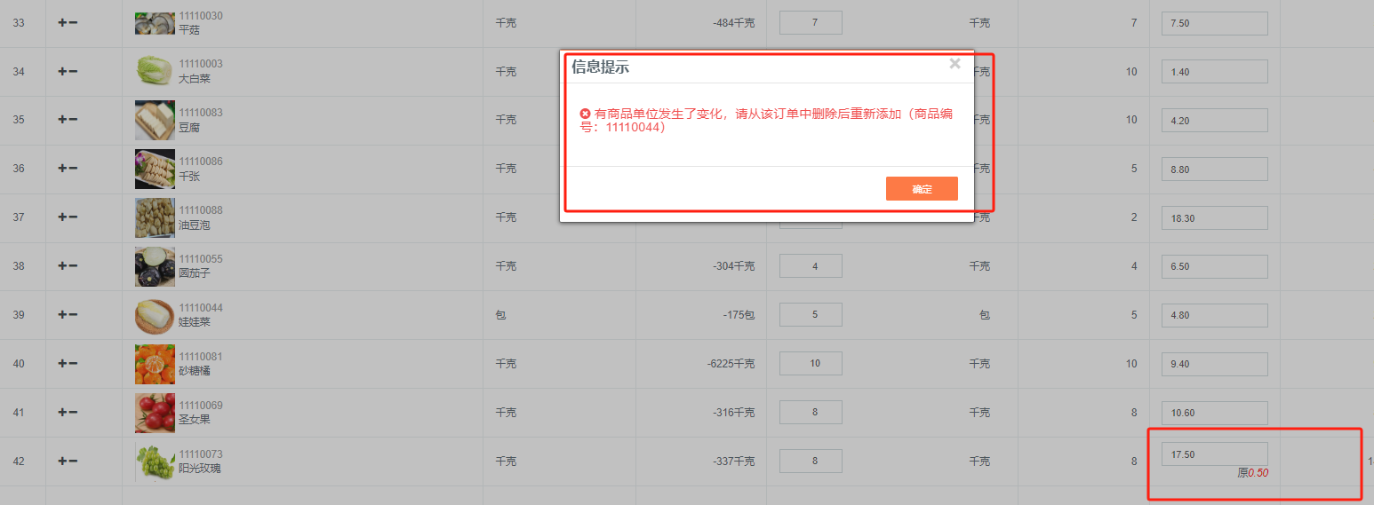Open the 圆茄子 product thumbnail
Screen dimensions: 1374x505
[x=155, y=266]
